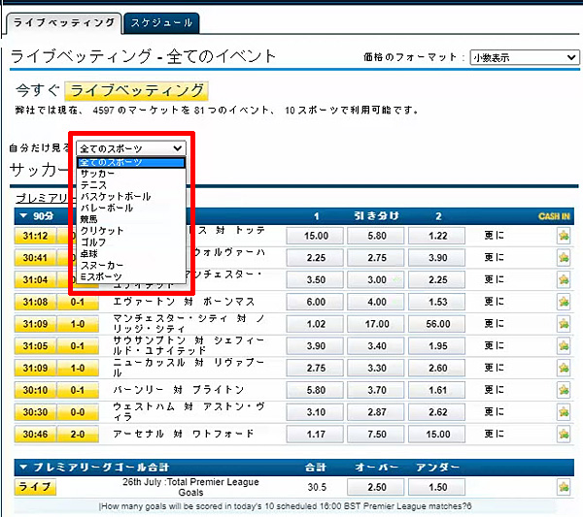Click the 31:08 match time badge
The height and width of the screenshot is (517, 583).
tap(35, 302)
